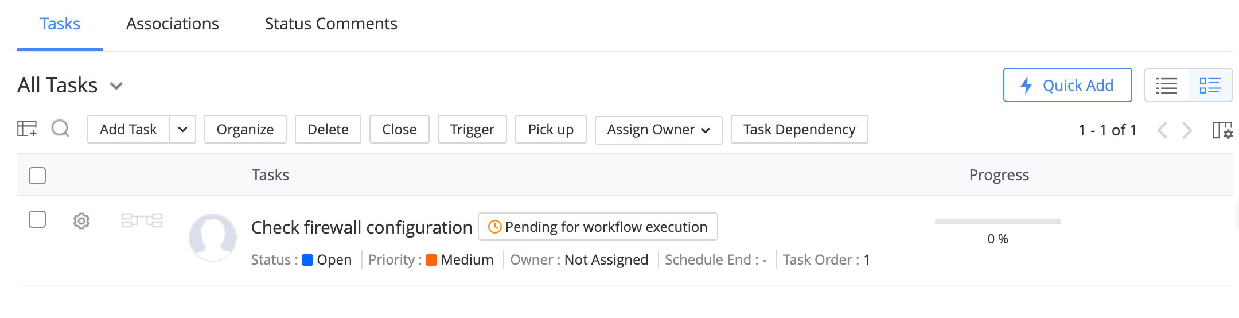Switch to the detailed template view icon
This screenshot has width=1239, height=318.
pos(1210,86)
